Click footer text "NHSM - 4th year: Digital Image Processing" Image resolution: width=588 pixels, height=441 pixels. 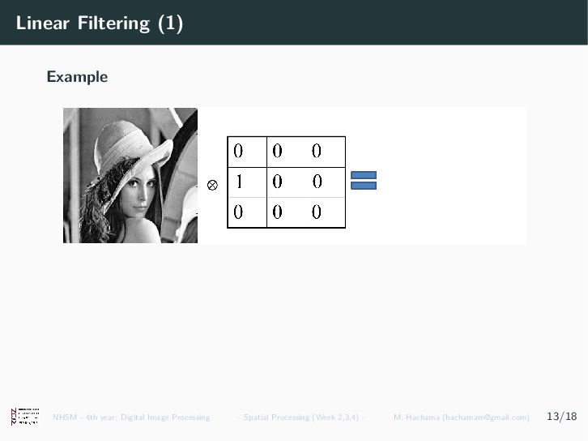point(131,417)
